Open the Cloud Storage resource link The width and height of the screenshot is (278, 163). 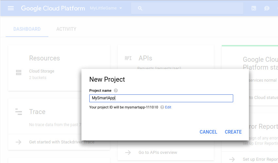(42, 71)
